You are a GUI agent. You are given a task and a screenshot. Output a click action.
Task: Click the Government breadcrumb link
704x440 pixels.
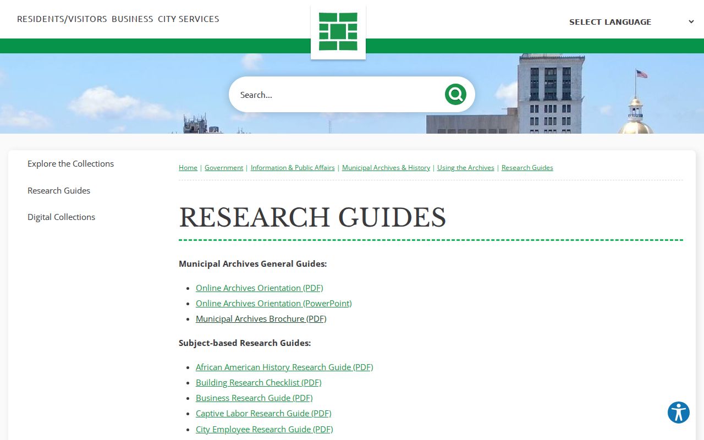coord(224,168)
